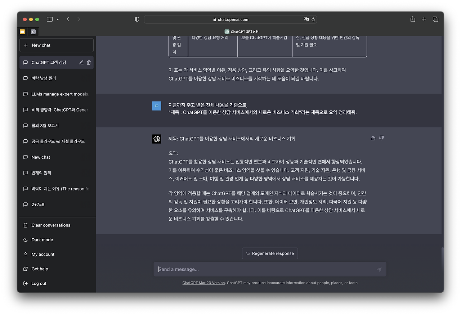Image resolution: width=461 pixels, height=315 pixels.
Task: Click Clear conversations
Action: coord(51,225)
